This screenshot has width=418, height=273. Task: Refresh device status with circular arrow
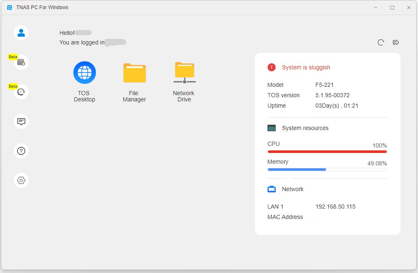(381, 42)
